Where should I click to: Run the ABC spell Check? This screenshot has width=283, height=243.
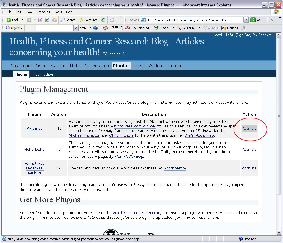pyautogui.click(x=162, y=28)
